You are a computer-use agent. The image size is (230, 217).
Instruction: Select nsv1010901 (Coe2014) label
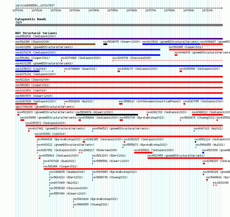(31, 90)
